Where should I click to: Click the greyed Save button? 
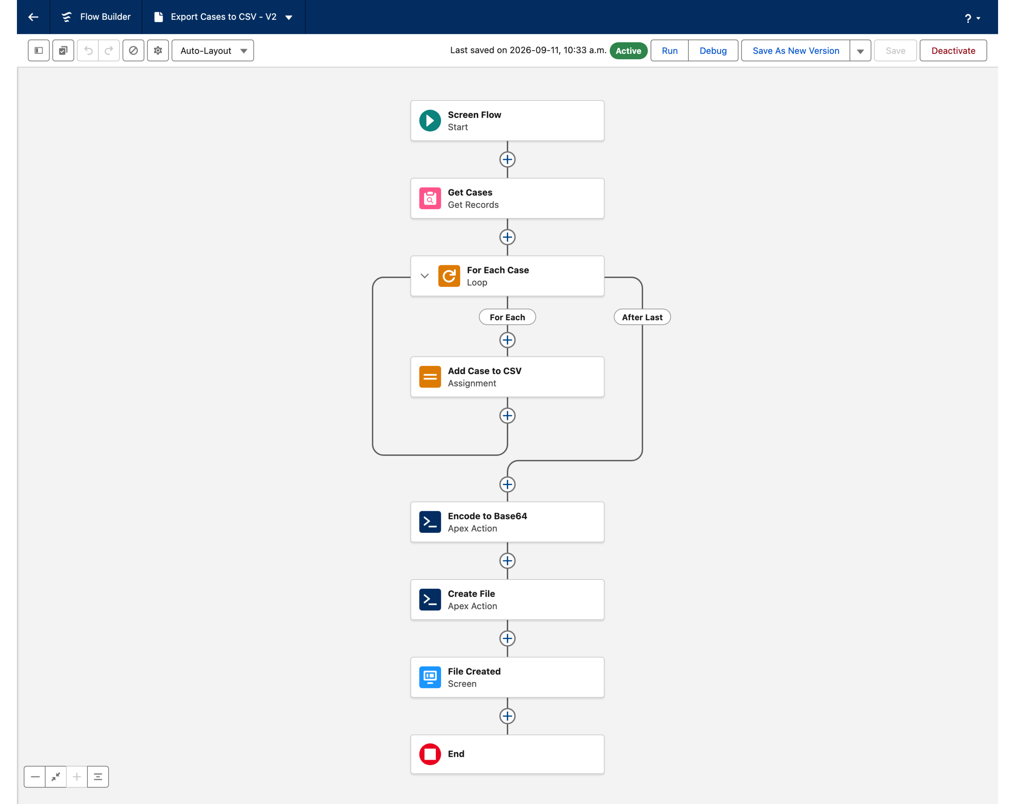[x=895, y=50]
